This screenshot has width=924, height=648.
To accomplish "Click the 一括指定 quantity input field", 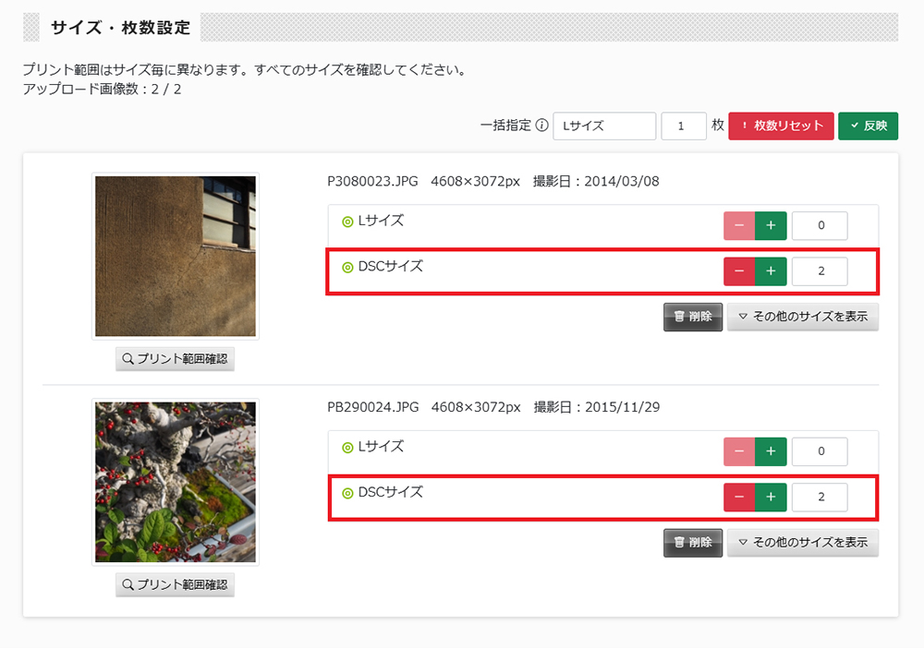I will 684,126.
